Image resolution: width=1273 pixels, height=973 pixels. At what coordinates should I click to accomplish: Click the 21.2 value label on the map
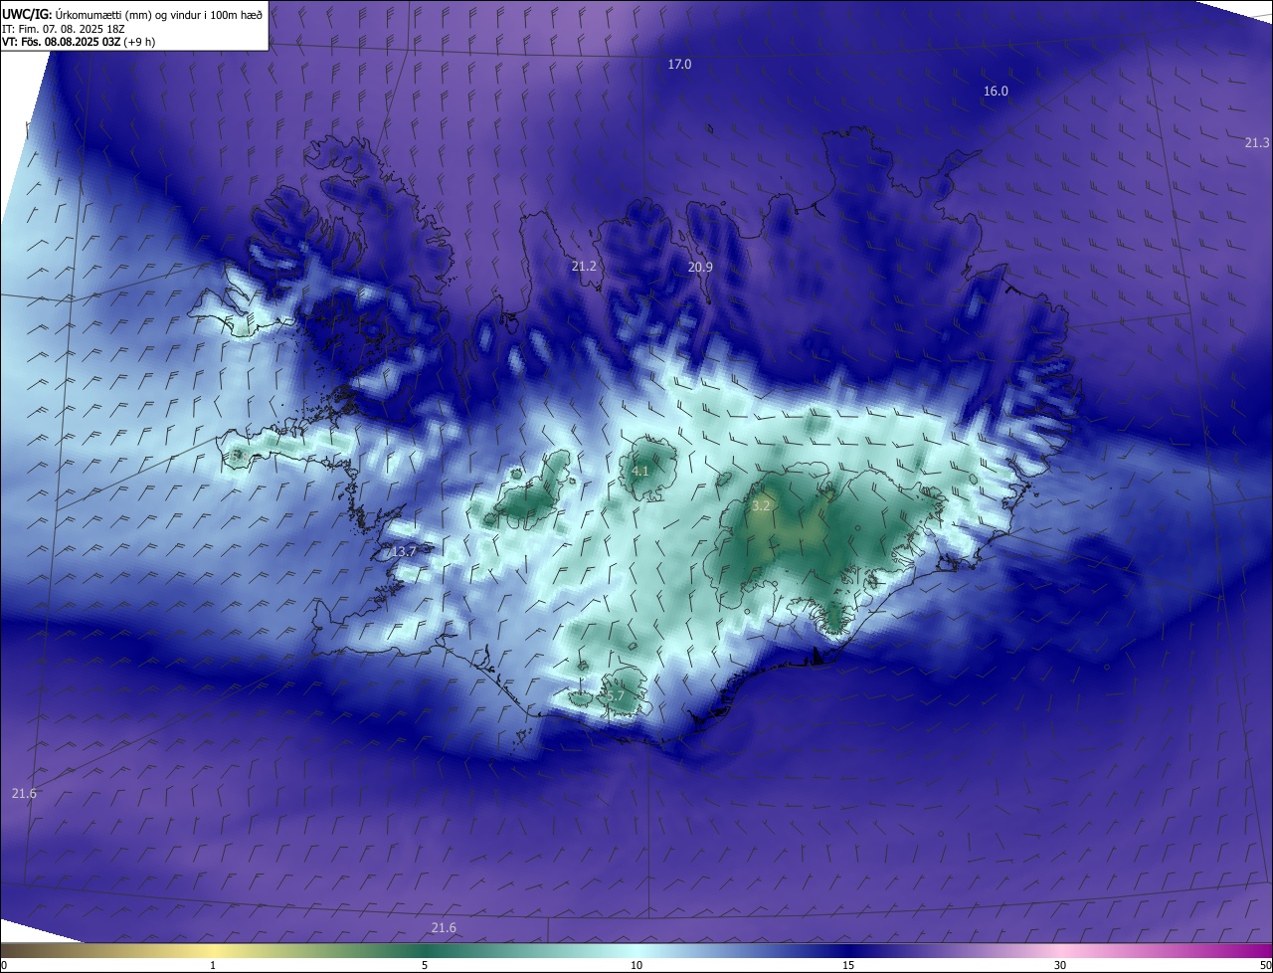(x=584, y=266)
